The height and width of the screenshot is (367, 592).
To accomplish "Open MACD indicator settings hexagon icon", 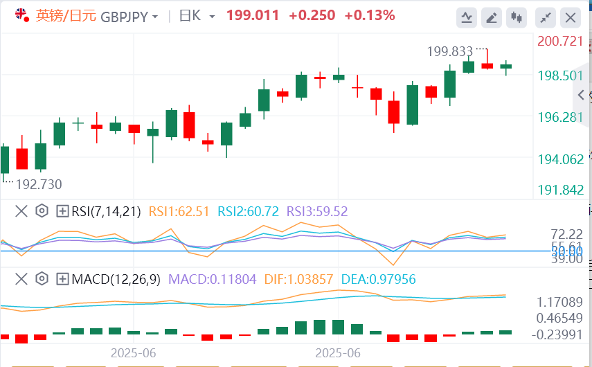I will pyautogui.click(x=42, y=280).
